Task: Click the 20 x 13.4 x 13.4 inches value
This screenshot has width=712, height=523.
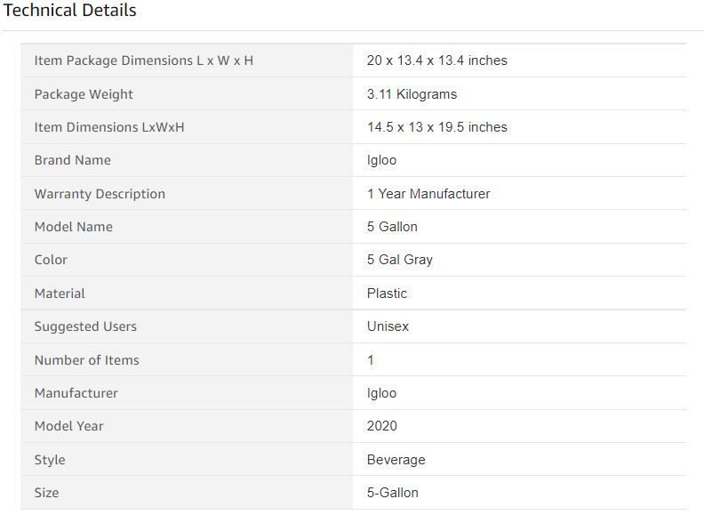Action: (436, 60)
